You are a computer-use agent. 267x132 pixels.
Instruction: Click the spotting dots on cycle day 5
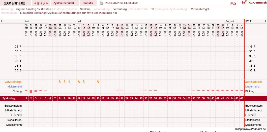tap(45, 90)
